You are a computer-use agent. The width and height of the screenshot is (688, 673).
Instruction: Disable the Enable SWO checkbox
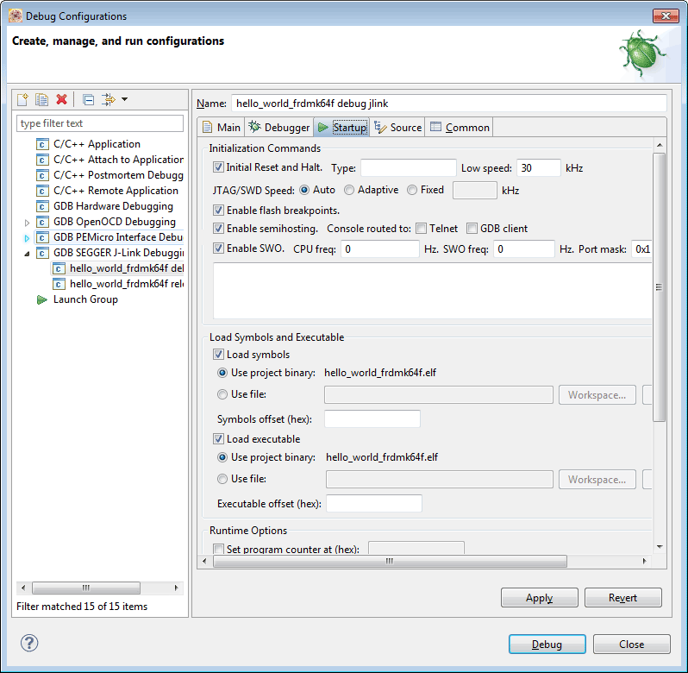(x=219, y=248)
